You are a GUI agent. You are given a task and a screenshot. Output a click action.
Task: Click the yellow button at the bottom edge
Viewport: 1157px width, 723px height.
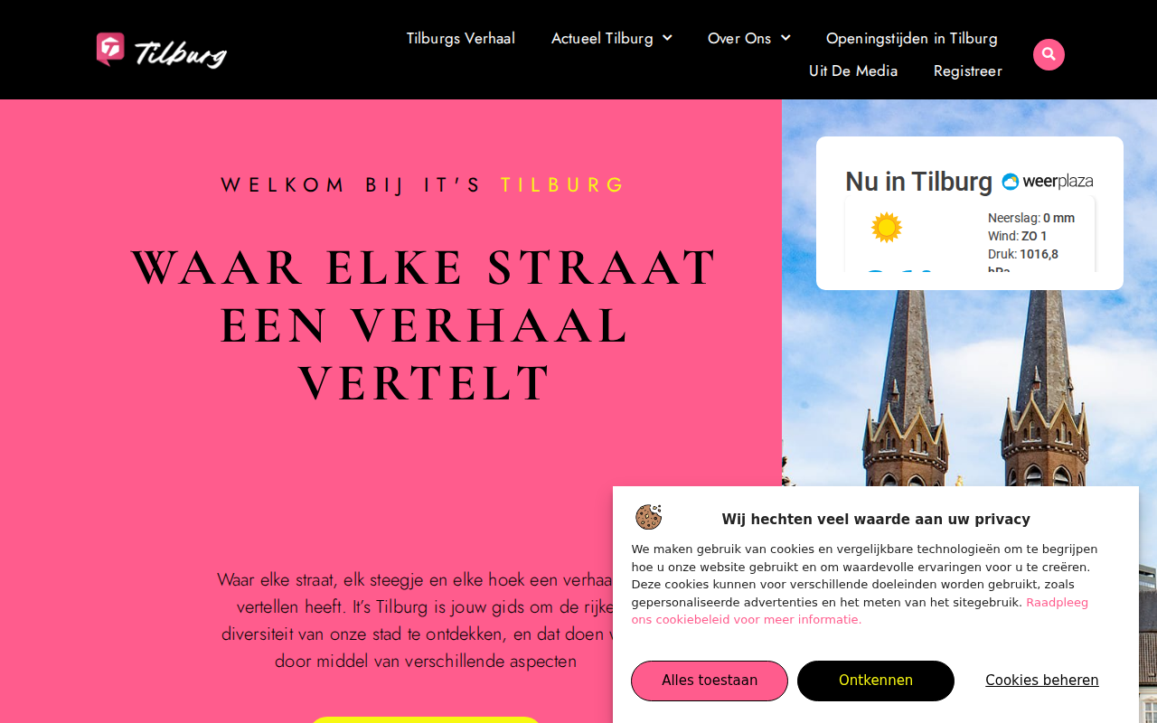pos(425,720)
